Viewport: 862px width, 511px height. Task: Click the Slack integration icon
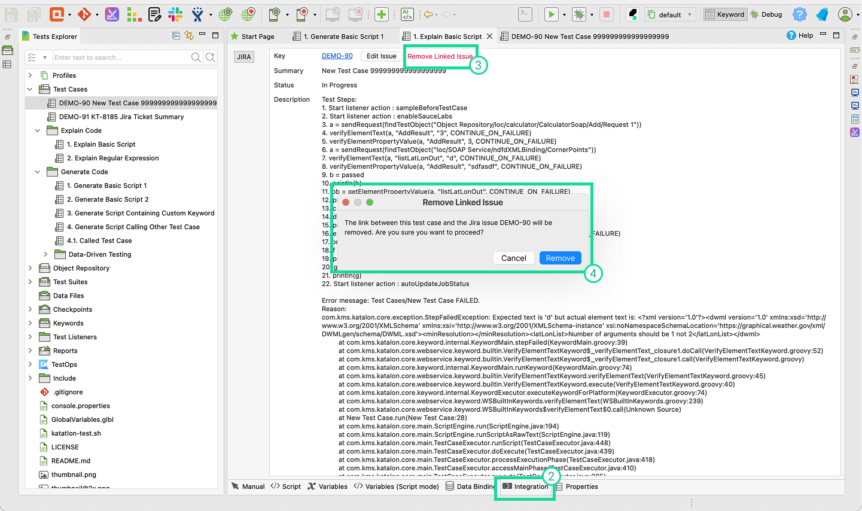pyautogui.click(x=175, y=14)
